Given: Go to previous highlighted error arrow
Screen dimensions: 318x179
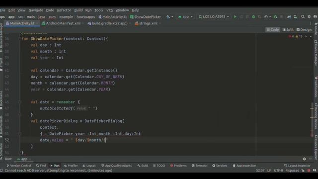Looking at the screenshot, I should (306, 36).
